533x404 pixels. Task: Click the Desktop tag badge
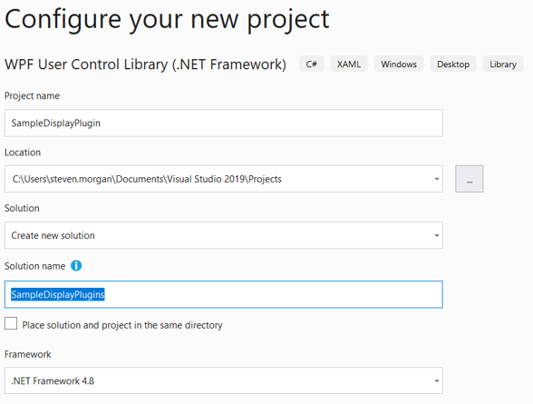coord(453,64)
